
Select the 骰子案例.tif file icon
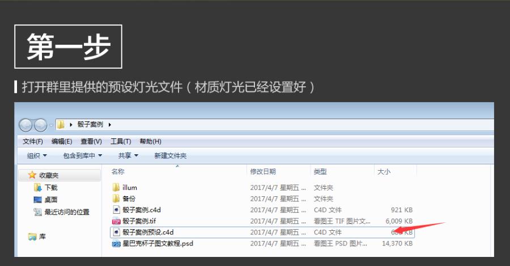point(116,221)
